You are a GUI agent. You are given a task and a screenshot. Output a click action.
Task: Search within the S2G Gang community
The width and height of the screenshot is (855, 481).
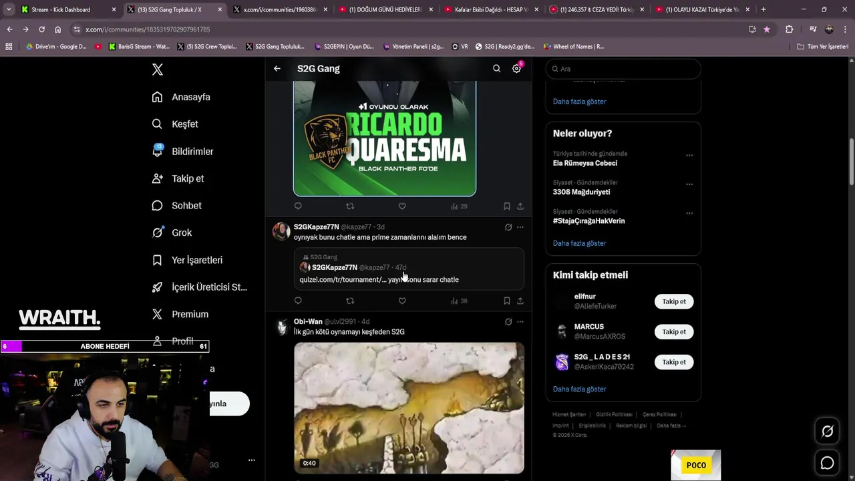[x=496, y=68]
